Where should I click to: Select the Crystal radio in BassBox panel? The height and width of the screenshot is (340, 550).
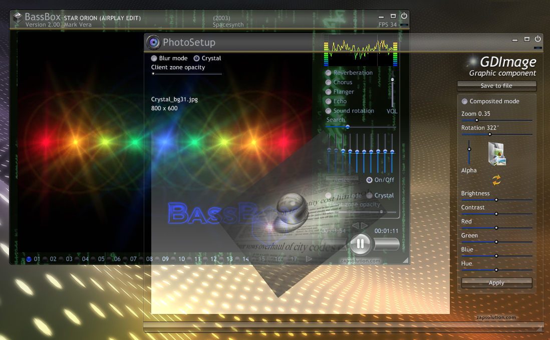pyautogui.click(x=369, y=196)
